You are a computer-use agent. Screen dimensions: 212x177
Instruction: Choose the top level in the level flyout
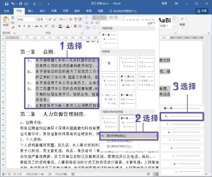[x=182, y=108]
